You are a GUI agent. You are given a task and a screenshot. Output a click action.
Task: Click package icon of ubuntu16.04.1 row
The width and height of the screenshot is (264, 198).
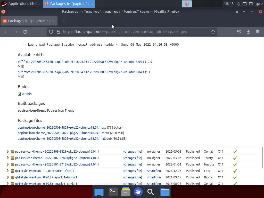(12, 152)
